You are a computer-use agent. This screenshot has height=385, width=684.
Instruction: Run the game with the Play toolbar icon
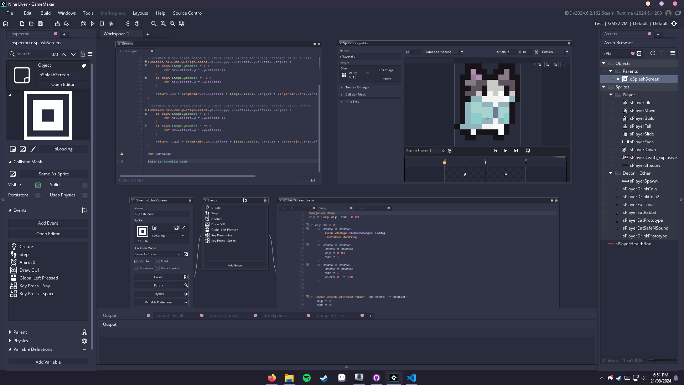pyautogui.click(x=93, y=24)
